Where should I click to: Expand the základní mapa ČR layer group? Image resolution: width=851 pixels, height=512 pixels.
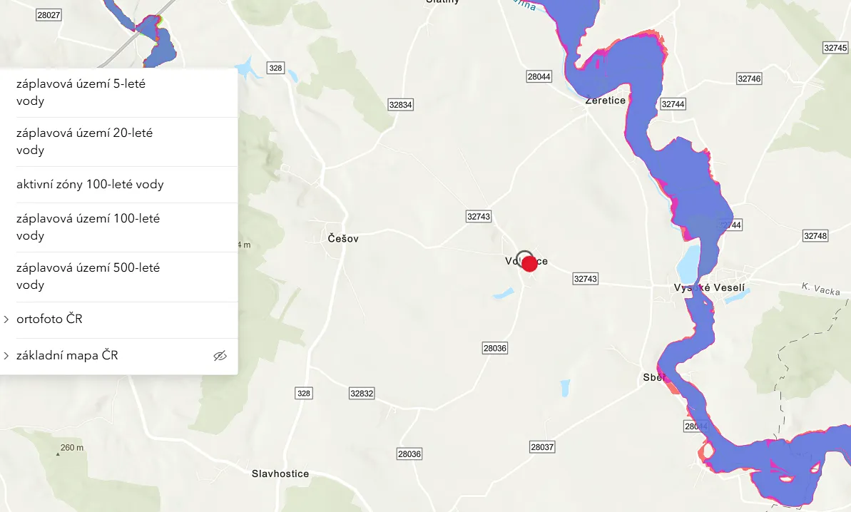pyautogui.click(x=6, y=356)
